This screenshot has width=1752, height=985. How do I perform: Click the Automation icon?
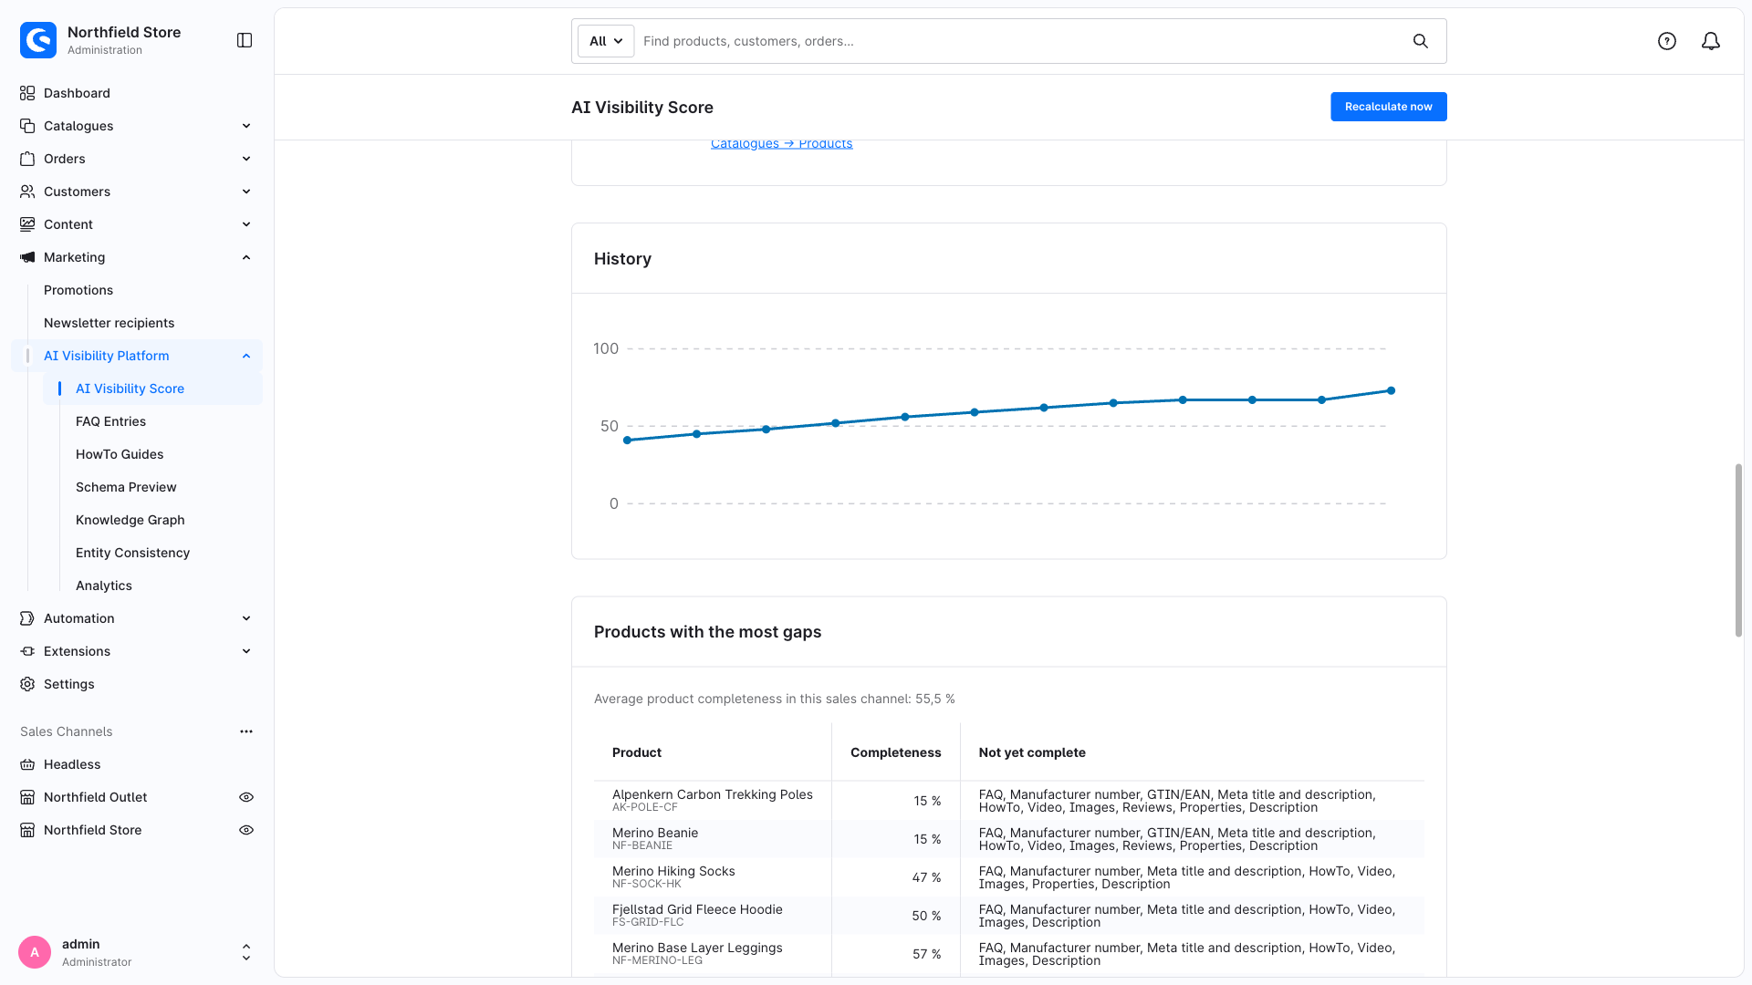pos(27,618)
